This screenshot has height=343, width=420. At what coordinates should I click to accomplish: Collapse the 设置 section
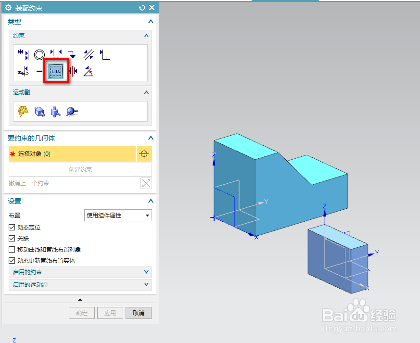151,201
